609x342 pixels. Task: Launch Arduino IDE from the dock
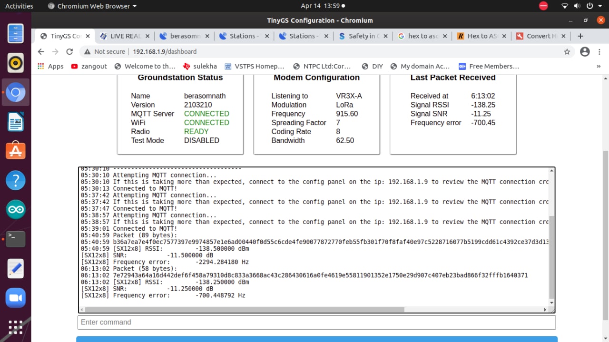tap(16, 209)
